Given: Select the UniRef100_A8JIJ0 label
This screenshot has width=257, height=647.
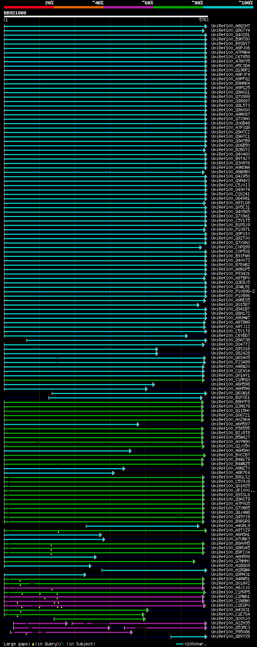Looking at the screenshot, I should point(230,587).
